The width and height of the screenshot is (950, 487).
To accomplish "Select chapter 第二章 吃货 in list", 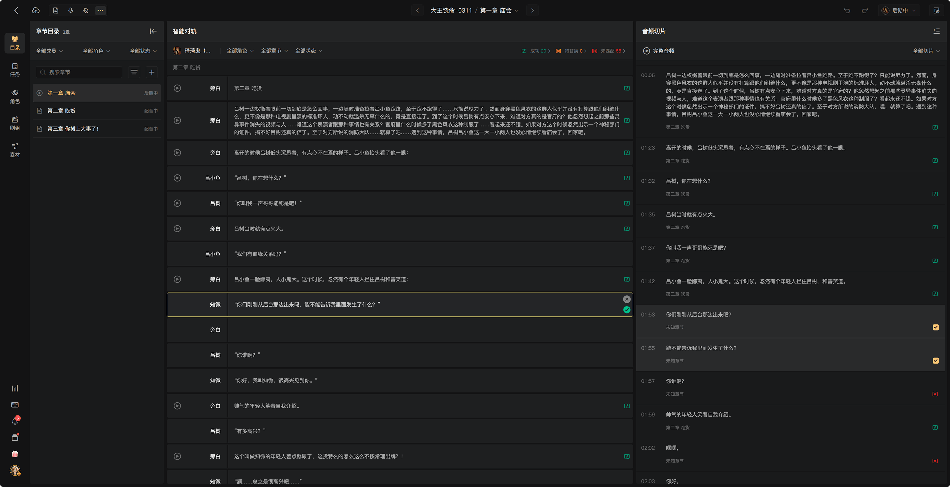I will click(97, 110).
